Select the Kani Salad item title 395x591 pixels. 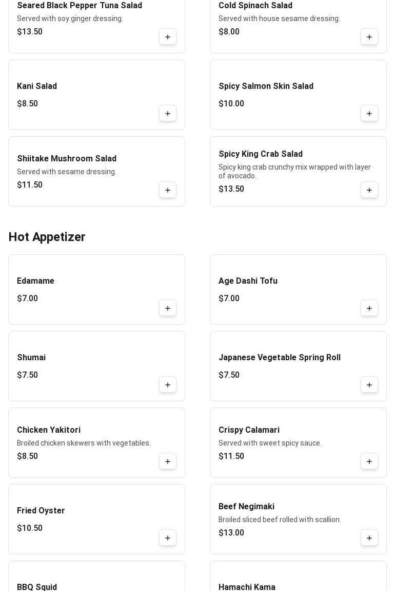(x=37, y=86)
